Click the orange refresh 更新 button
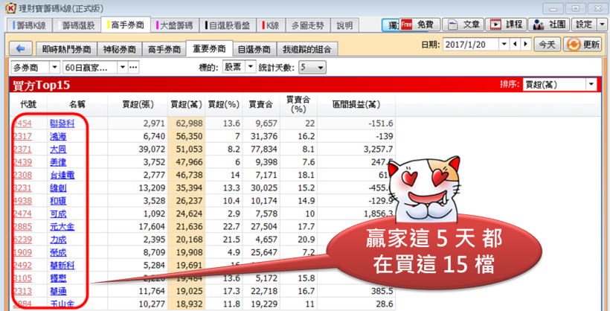This screenshot has height=311, width=610. [582, 45]
